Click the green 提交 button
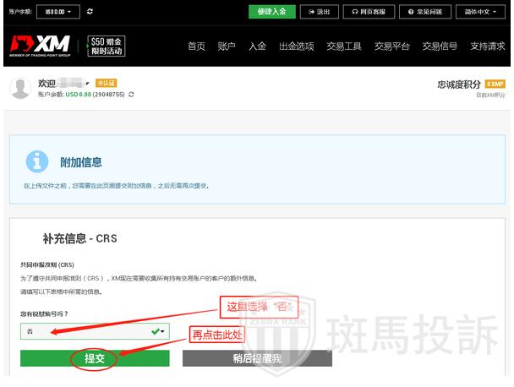 pos(94,358)
